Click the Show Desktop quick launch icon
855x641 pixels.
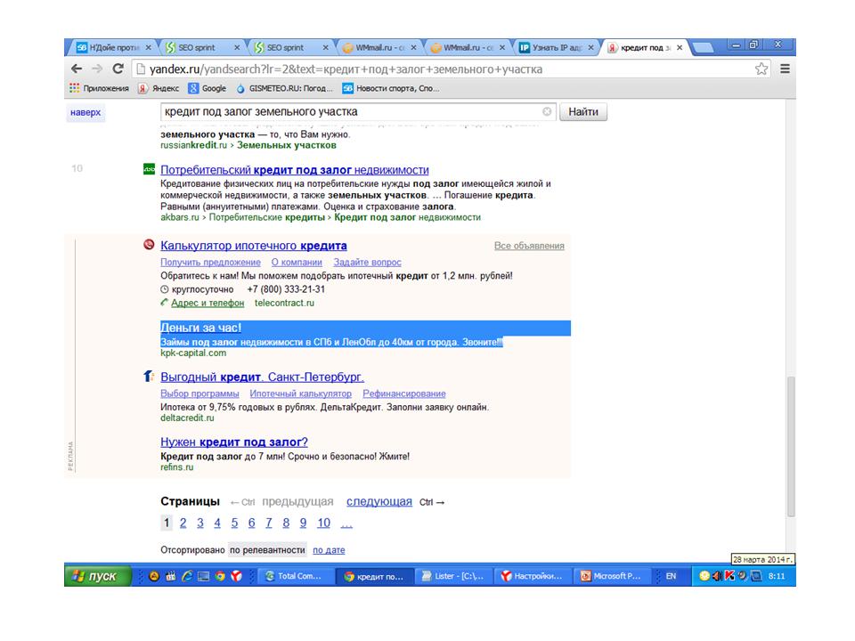203,576
